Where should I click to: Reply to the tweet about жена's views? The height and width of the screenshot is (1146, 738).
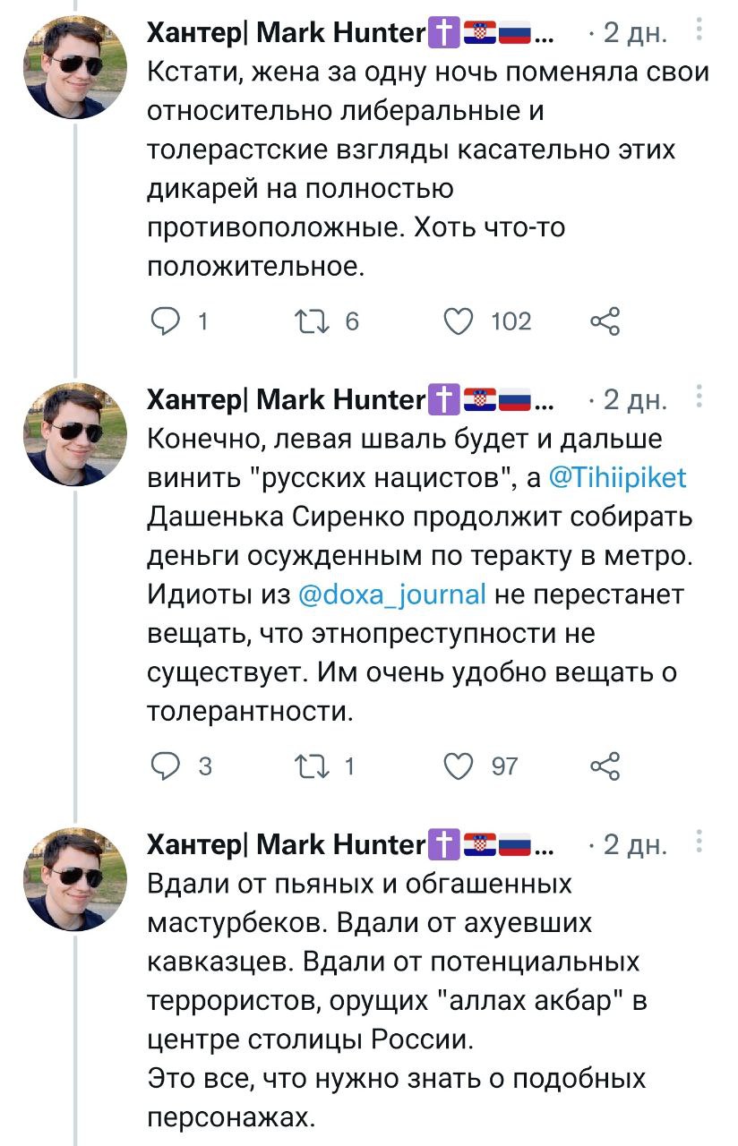164,321
